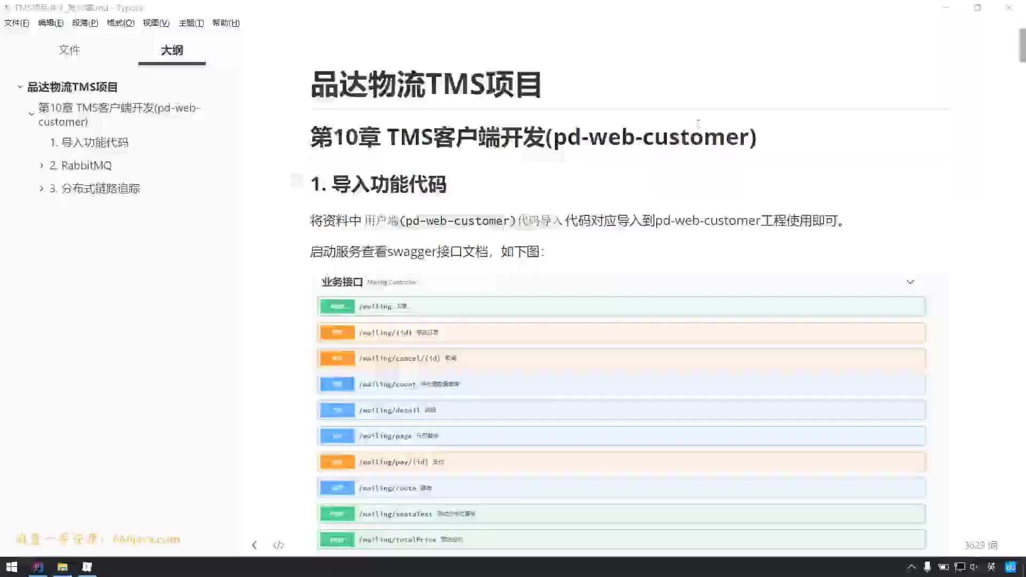Click the volume speaker tray icon
Screen dimensions: 1026x577
pos(974,567)
